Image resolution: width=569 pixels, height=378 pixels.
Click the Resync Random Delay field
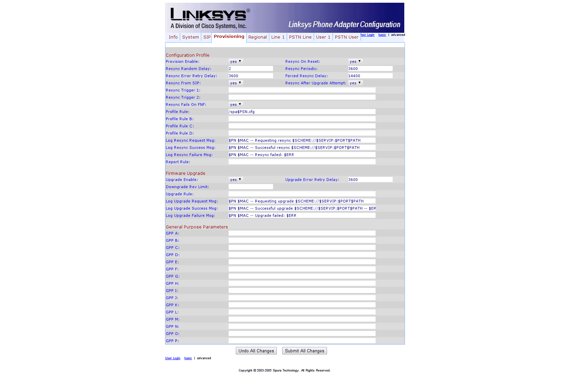coord(251,69)
